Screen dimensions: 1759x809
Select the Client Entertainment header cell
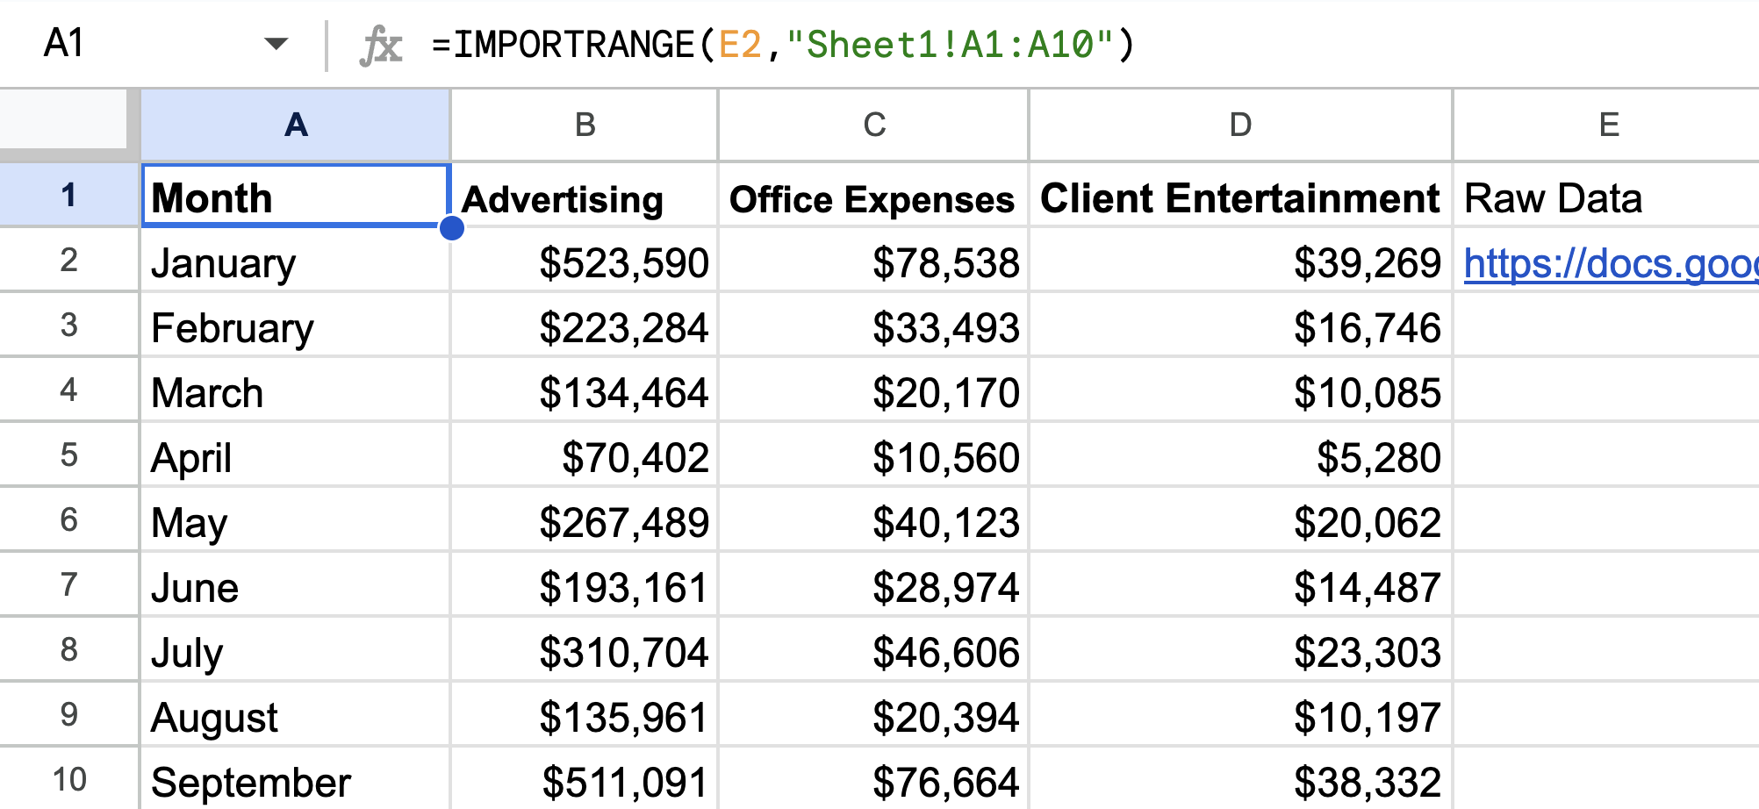click(x=1240, y=195)
